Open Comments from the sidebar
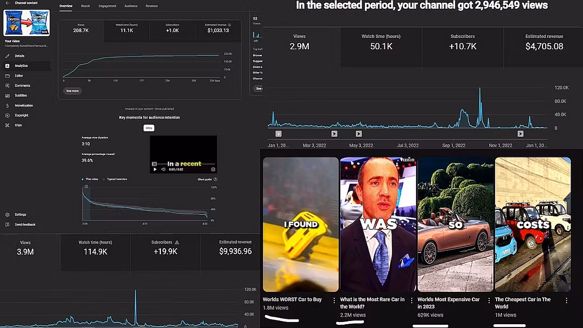Screen dimensions: 583x328 point(22,86)
